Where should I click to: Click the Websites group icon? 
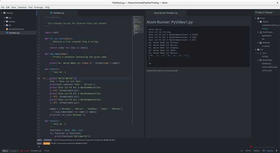pos(261,43)
